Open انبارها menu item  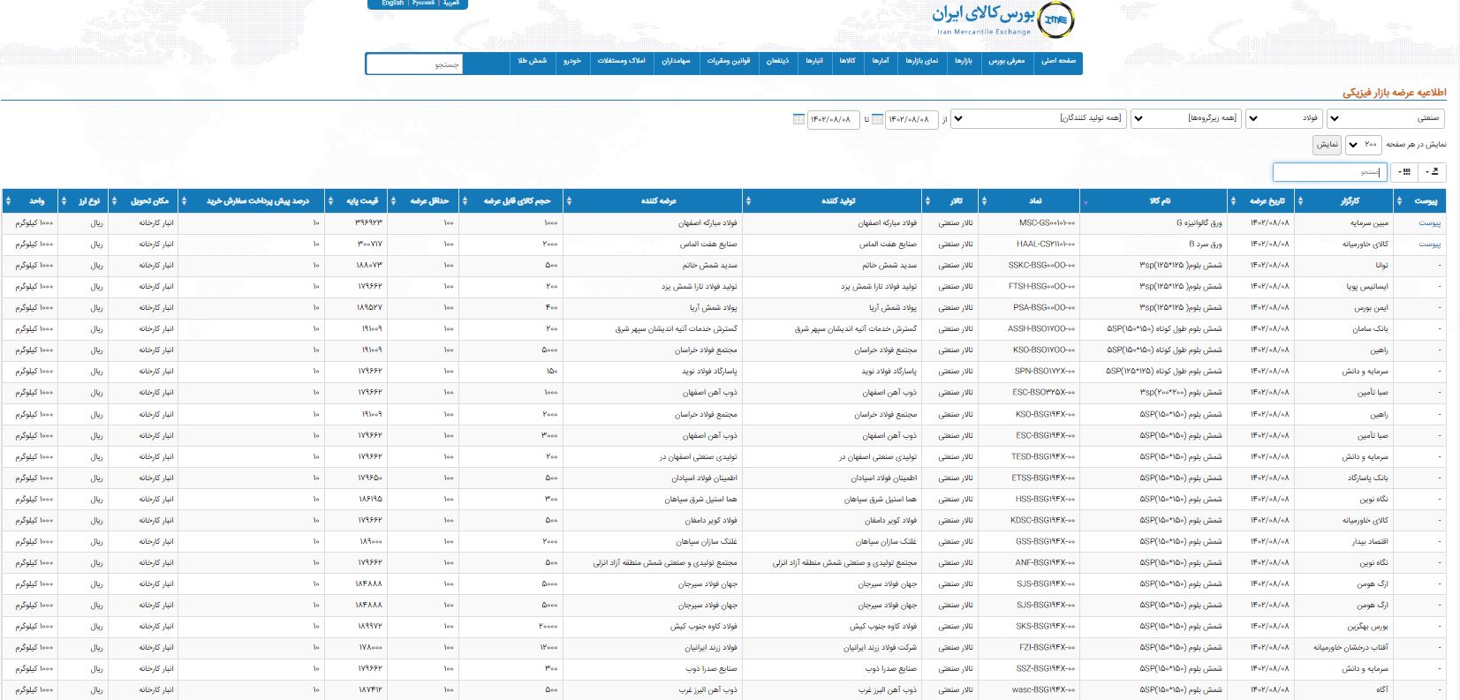coord(813,62)
